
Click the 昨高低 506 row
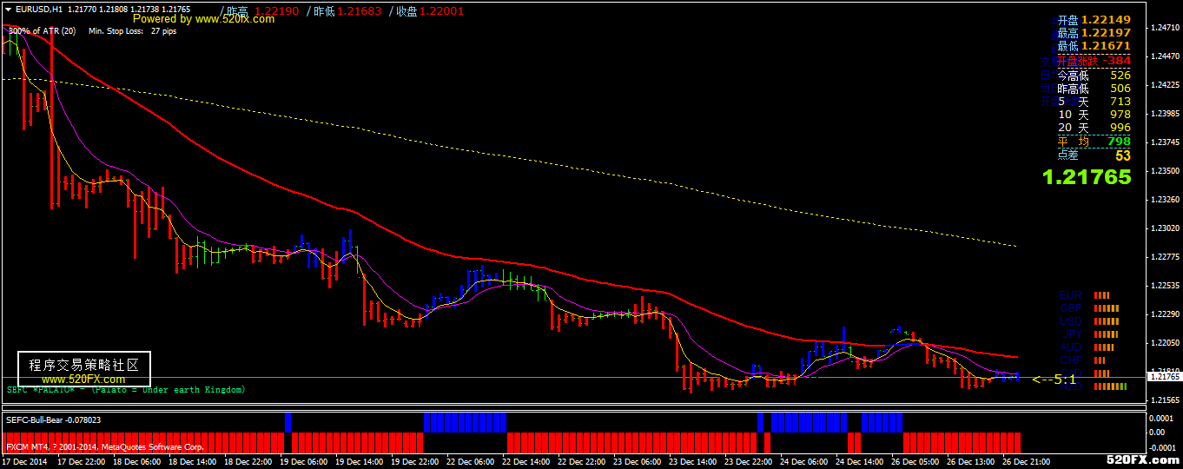point(1094,89)
